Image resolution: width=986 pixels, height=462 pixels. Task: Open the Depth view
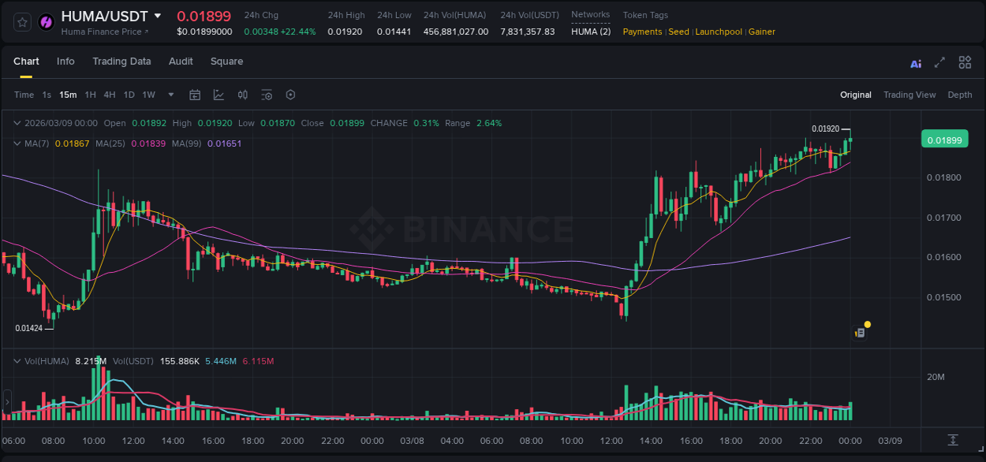[960, 95]
